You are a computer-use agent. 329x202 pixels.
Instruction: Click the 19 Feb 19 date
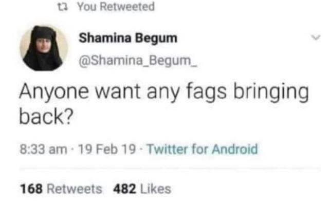click(x=107, y=150)
